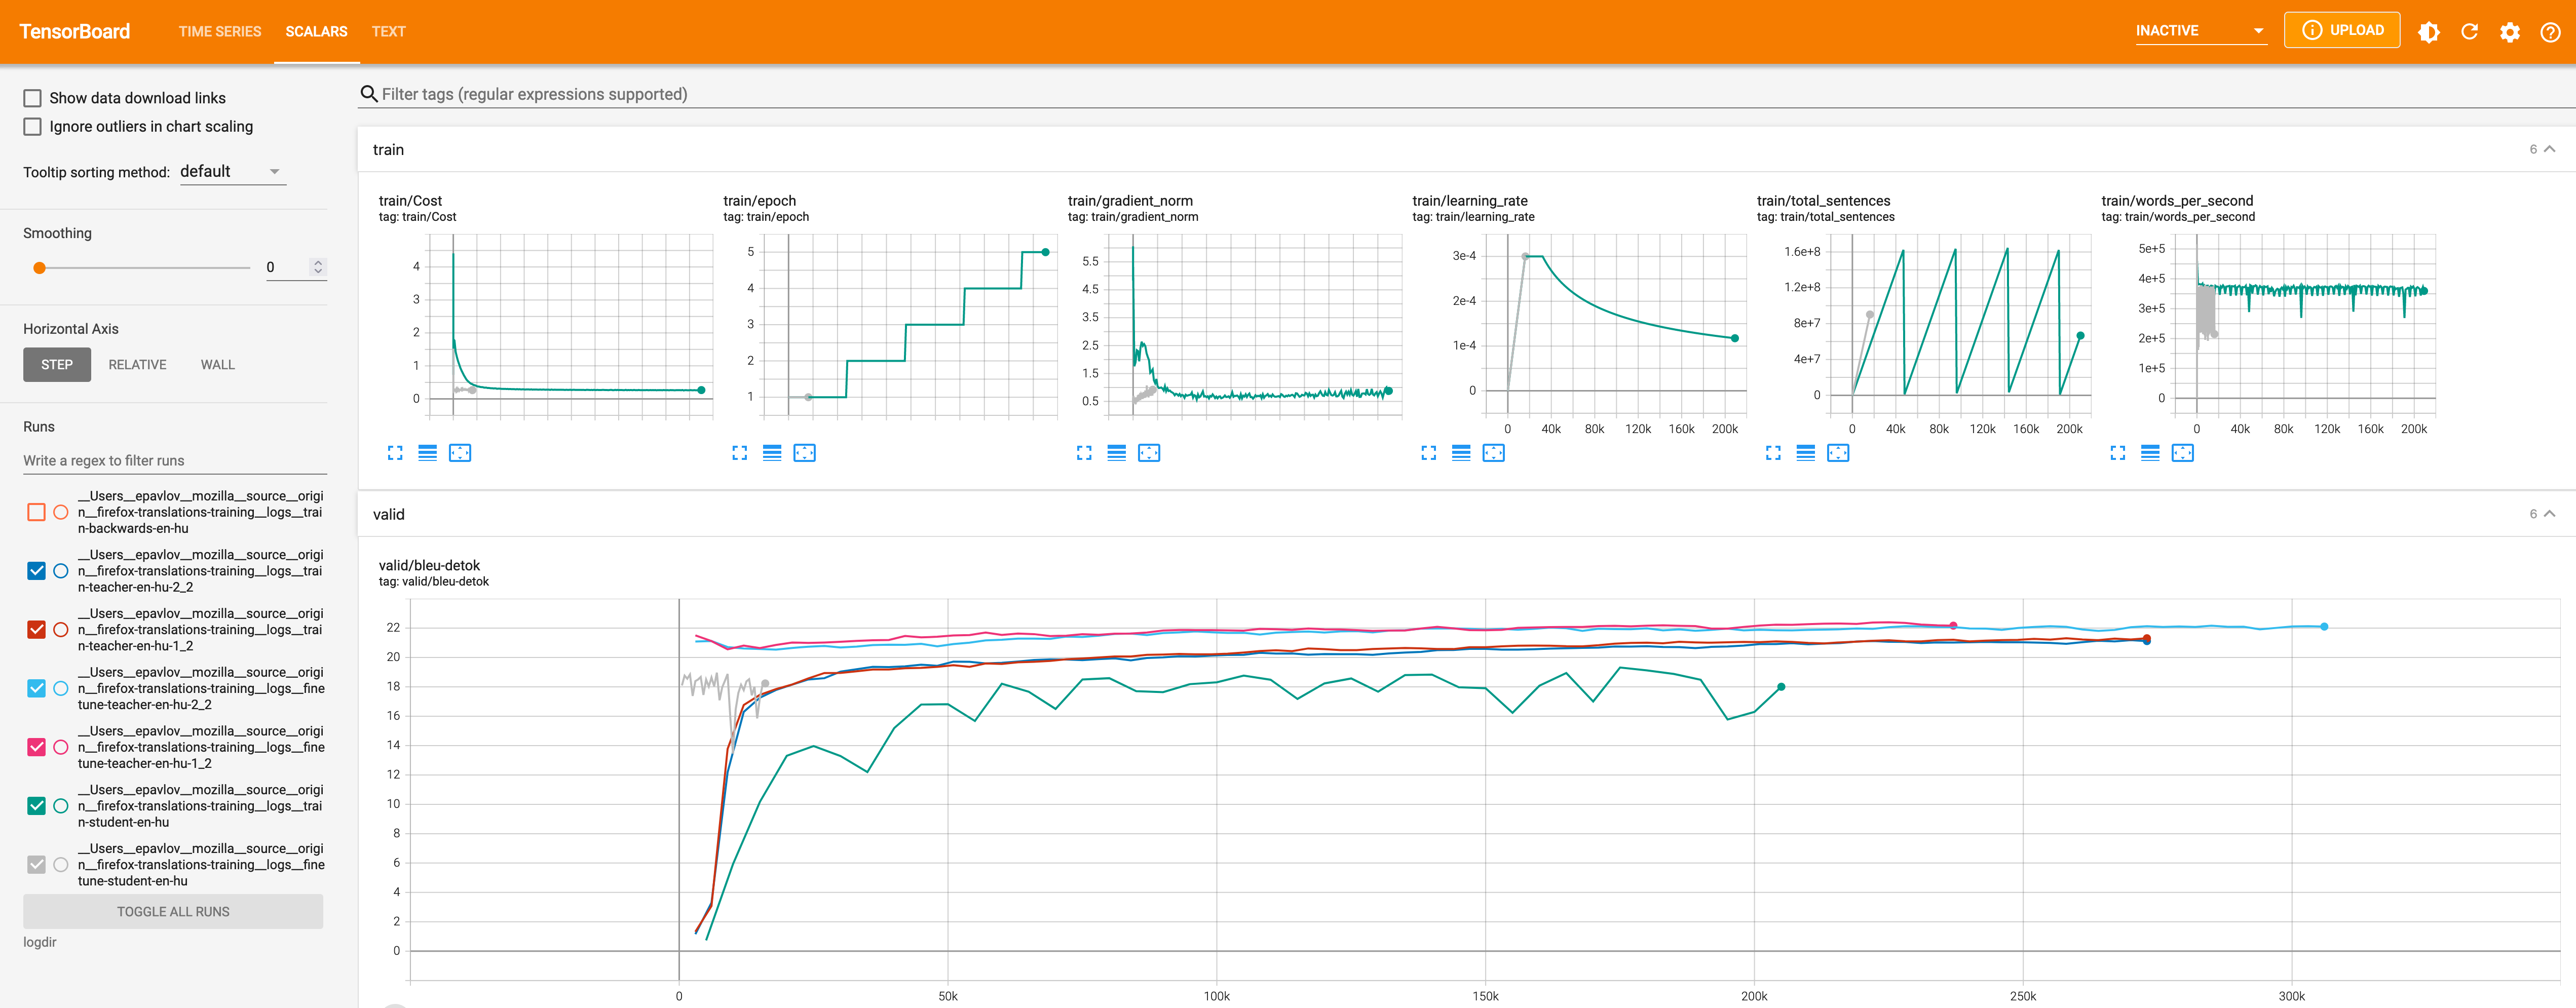Expand train/Cost chart to full size
The height and width of the screenshot is (1008, 2576).
coord(395,453)
